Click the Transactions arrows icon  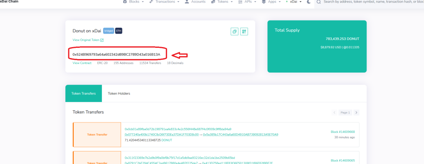(x=151, y=2)
